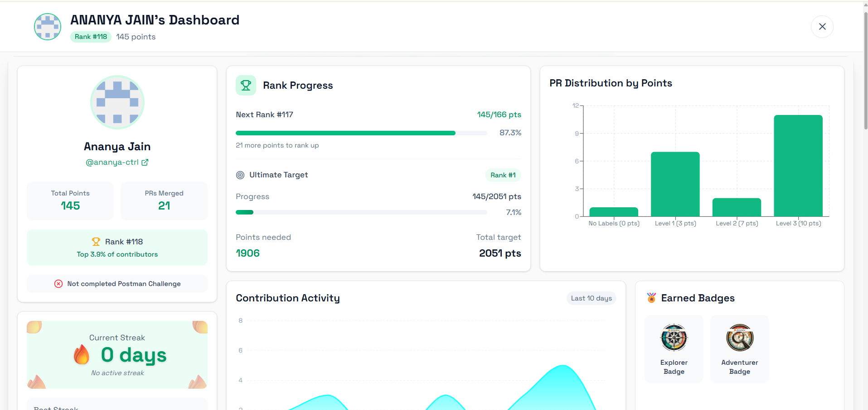868x410 pixels.
Task: Click the trophy icon in Rank Progress header
Action: pos(246,85)
